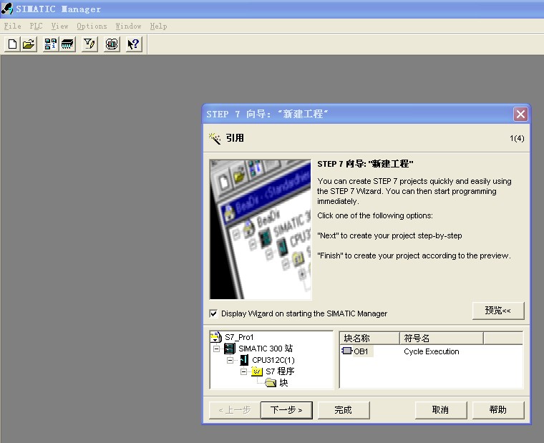Uncheck Display Wizard on starting SIMATIC Manager
Image resolution: width=544 pixels, height=443 pixels.
pos(214,313)
